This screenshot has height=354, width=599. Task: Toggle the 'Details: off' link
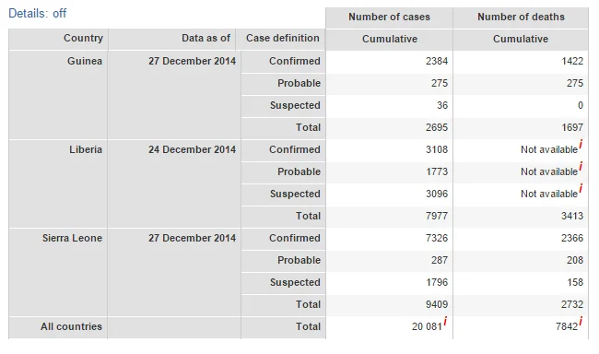[x=37, y=14]
